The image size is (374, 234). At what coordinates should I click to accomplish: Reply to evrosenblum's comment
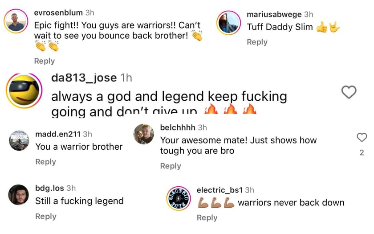tap(45, 61)
